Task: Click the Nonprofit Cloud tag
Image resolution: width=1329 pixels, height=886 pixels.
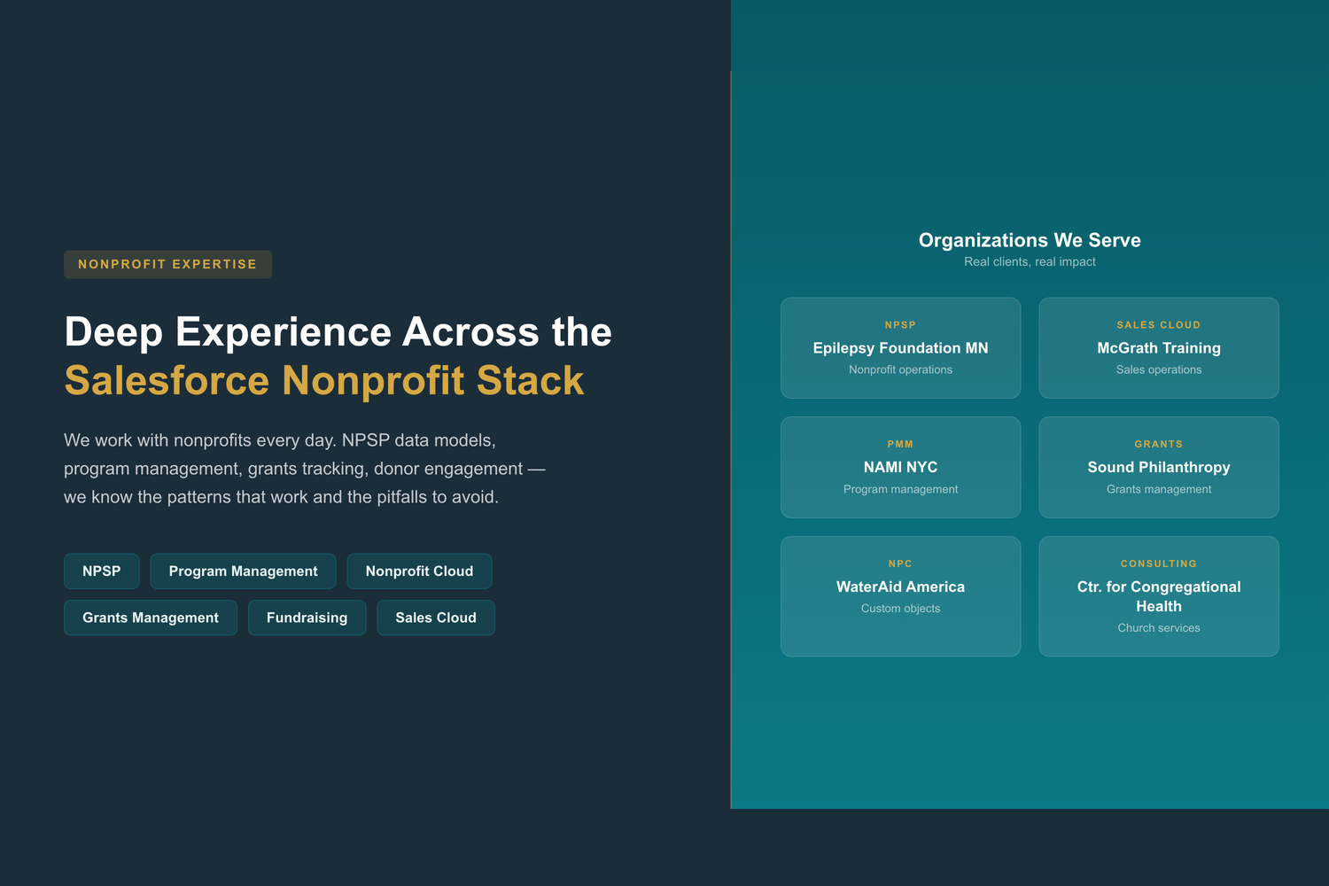Action: click(419, 571)
